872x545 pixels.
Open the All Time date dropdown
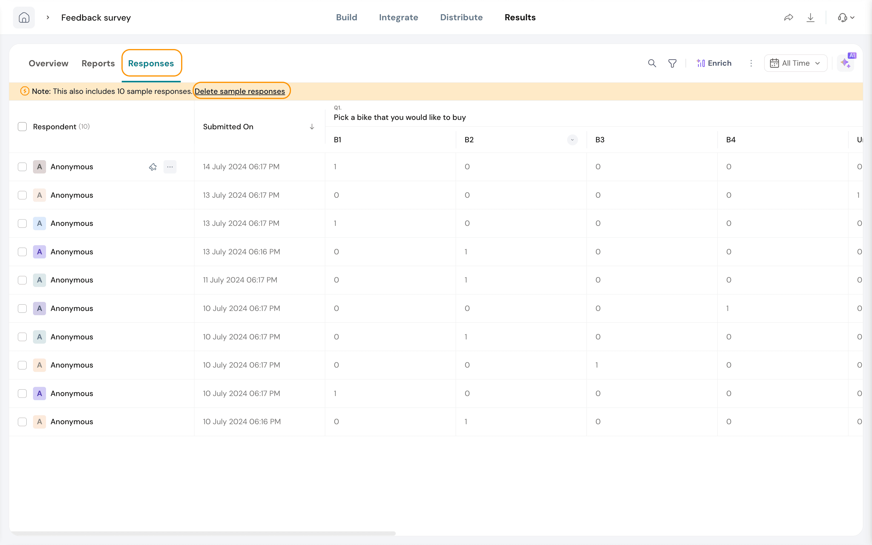point(795,64)
